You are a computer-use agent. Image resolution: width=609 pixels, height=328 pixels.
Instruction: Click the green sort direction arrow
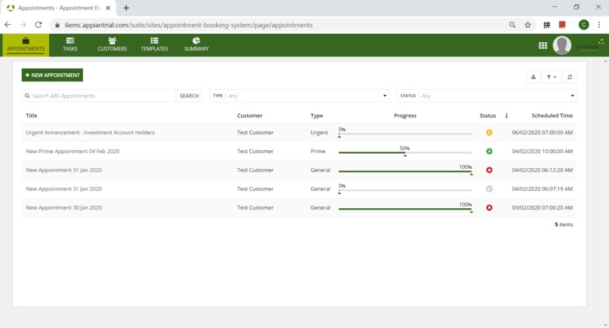(x=506, y=115)
